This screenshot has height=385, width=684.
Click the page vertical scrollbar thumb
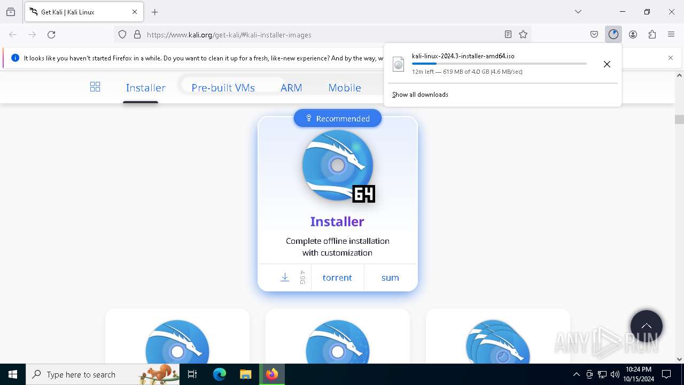point(679,119)
